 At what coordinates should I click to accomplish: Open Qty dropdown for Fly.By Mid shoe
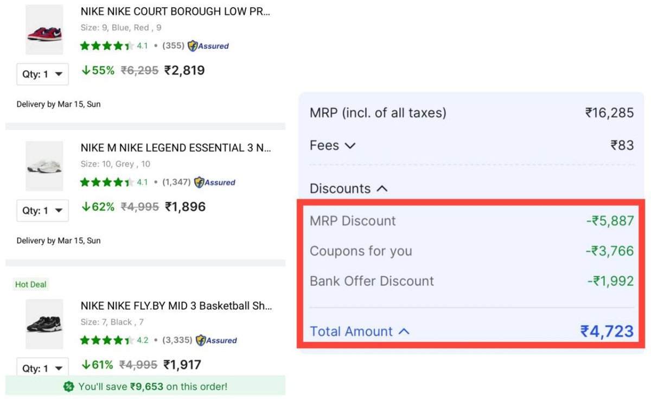click(x=43, y=368)
